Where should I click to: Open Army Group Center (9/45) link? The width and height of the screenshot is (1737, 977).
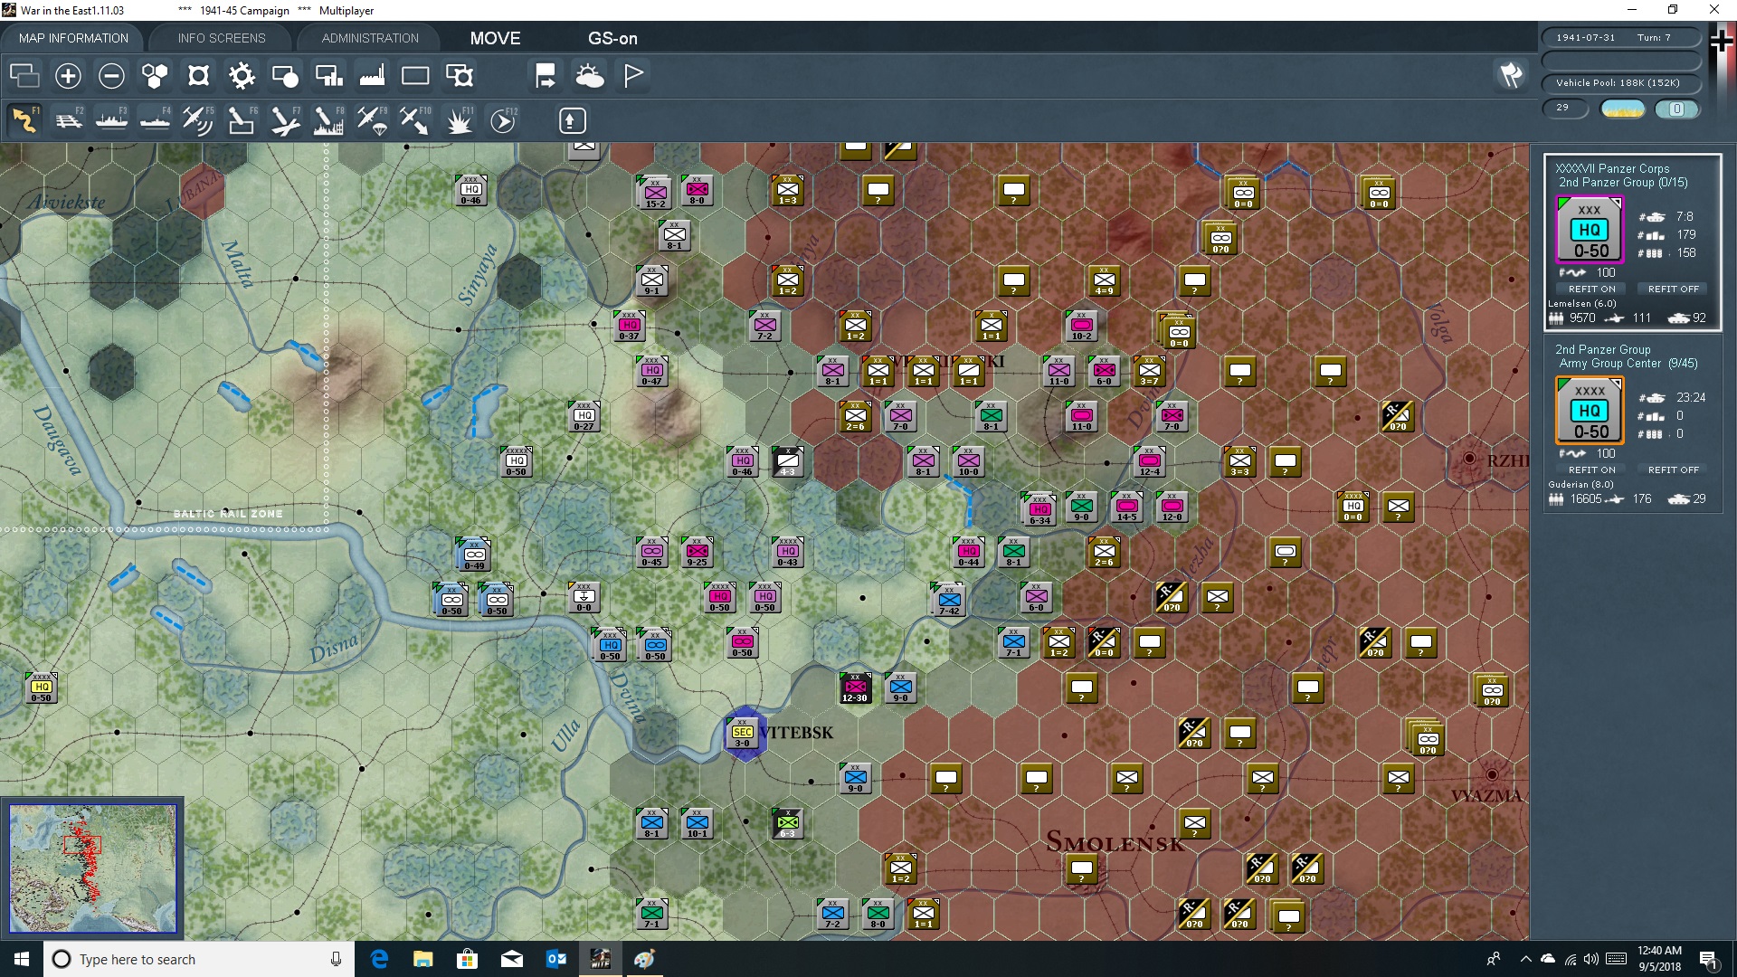[x=1628, y=363]
